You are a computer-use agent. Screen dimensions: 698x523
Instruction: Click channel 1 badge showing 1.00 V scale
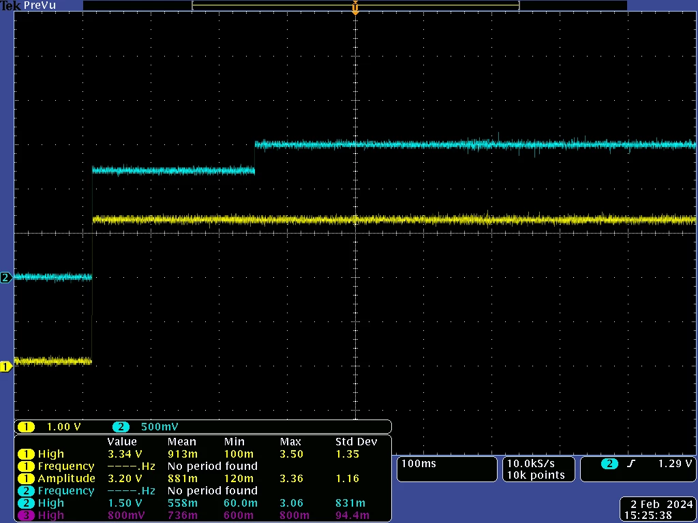coord(27,427)
